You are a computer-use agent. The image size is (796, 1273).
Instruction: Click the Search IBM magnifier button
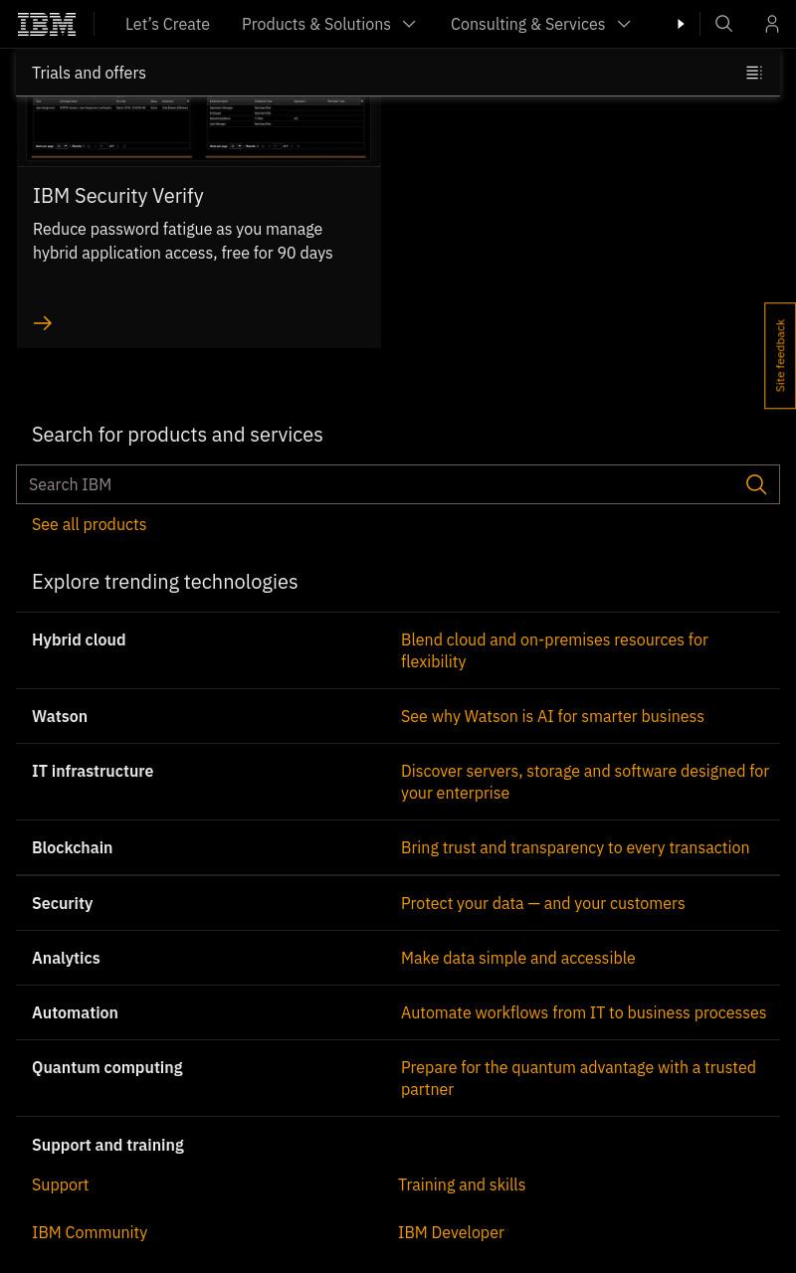pos(756,484)
